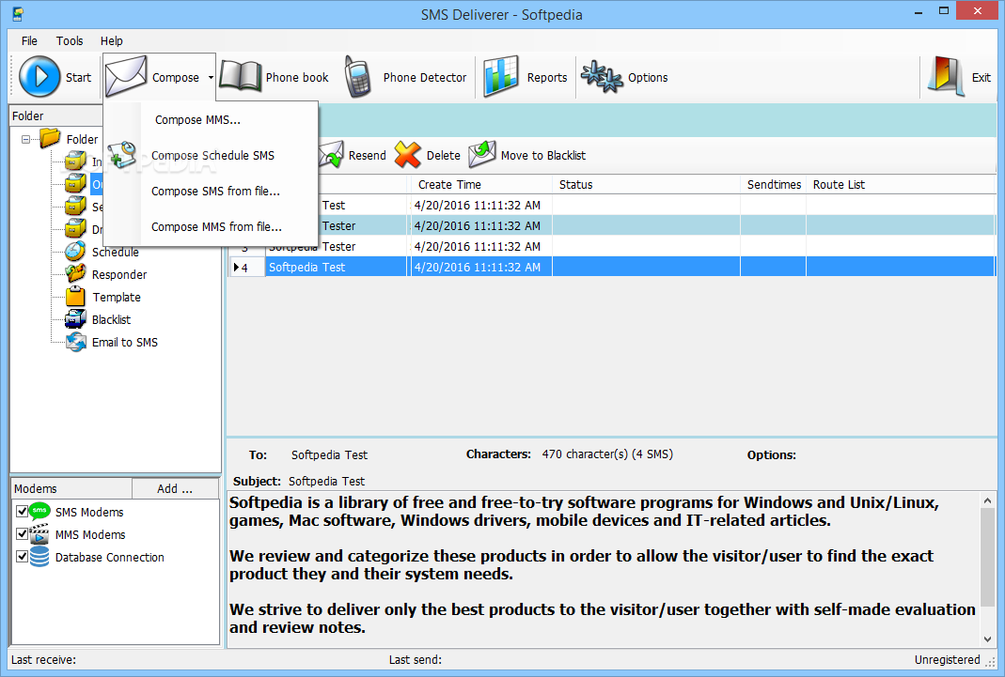This screenshot has height=677, width=1005.
Task: Click the Compose Schedule SMS scroll icon
Action: (x=122, y=155)
